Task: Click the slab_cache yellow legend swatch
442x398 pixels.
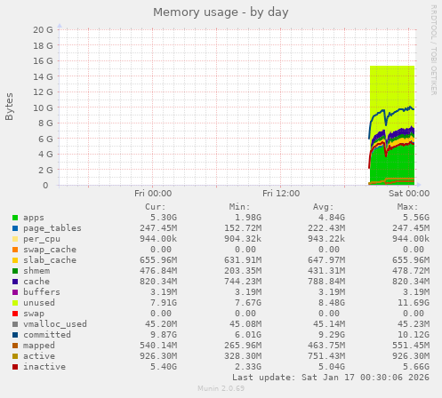Action: (15, 260)
